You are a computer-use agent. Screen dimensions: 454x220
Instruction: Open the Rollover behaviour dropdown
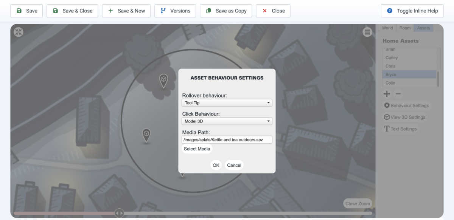(227, 103)
